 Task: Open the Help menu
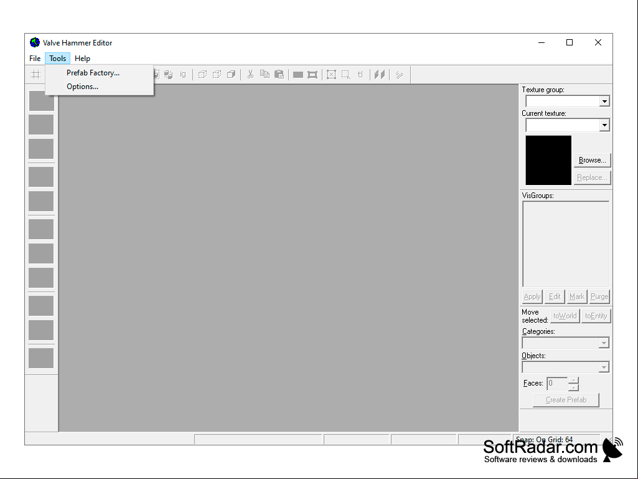pyautogui.click(x=82, y=59)
